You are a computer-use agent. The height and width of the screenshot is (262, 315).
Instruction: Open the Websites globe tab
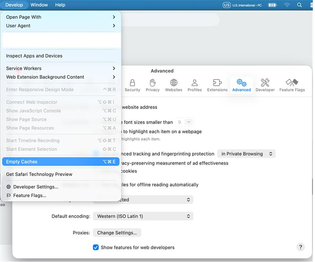click(x=174, y=85)
